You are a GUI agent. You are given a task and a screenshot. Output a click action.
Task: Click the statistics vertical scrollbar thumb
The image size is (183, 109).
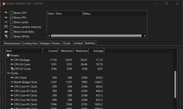175,84
